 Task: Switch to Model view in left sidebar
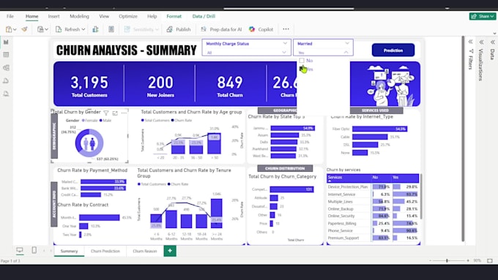pos(6,67)
